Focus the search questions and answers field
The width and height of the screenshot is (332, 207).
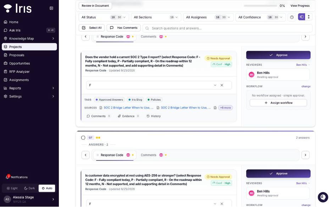click(x=227, y=28)
